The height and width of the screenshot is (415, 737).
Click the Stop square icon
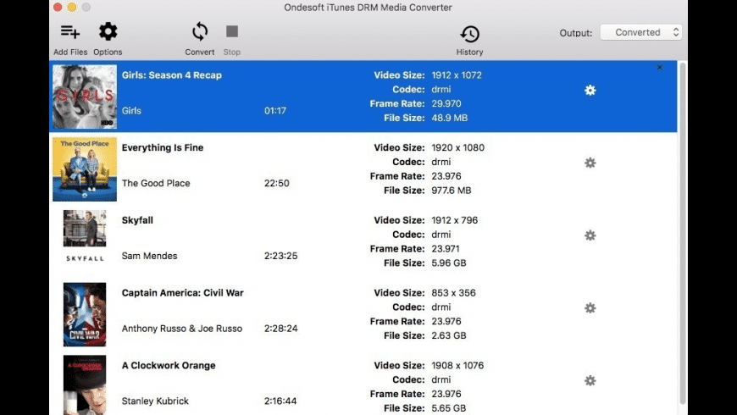point(232,31)
